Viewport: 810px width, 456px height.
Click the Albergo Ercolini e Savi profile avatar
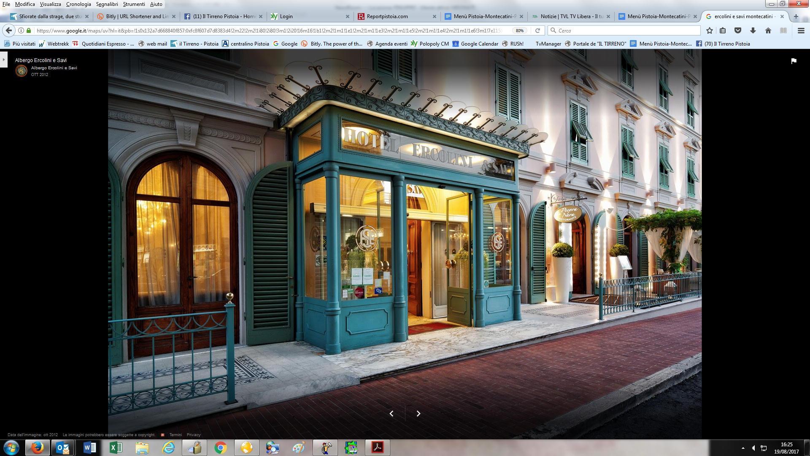click(x=21, y=71)
